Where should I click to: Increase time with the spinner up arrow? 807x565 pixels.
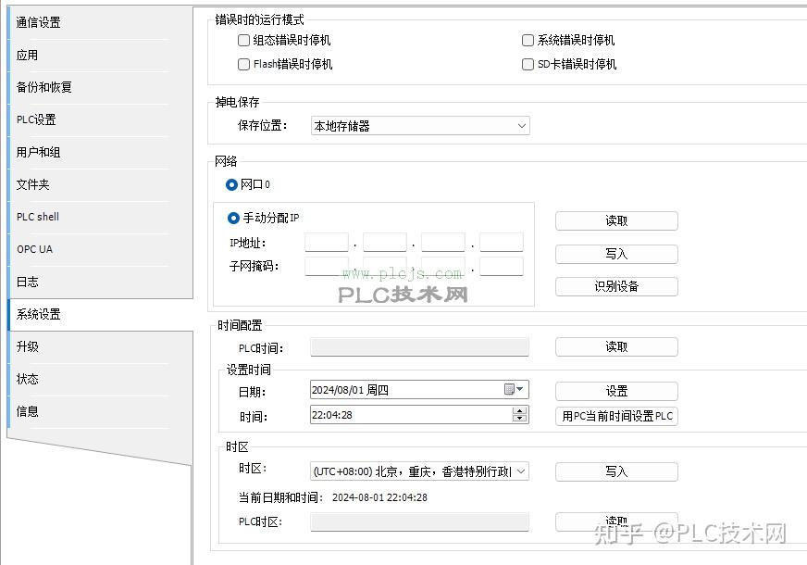click(x=520, y=411)
